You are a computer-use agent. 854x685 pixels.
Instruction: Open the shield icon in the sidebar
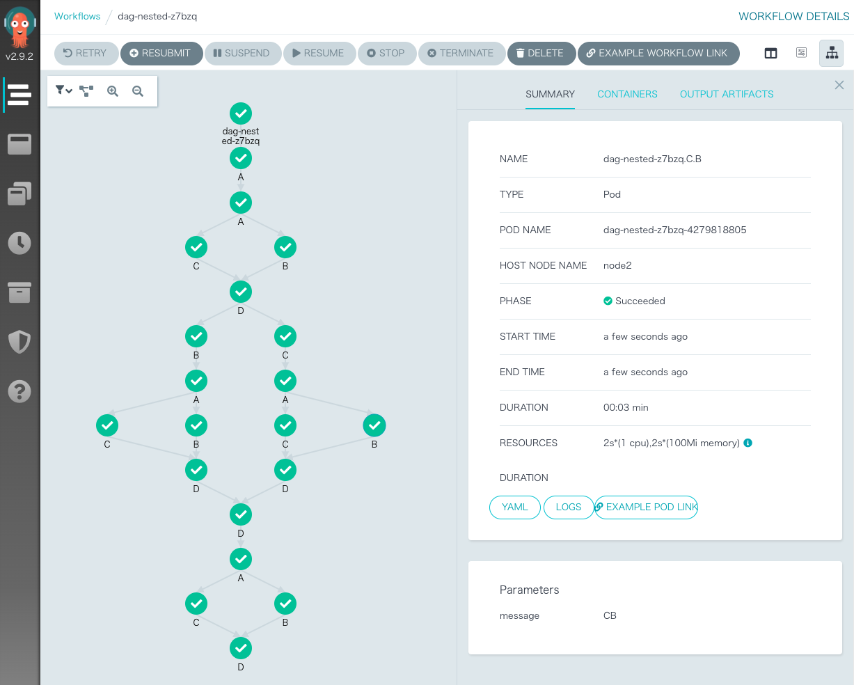click(x=19, y=342)
